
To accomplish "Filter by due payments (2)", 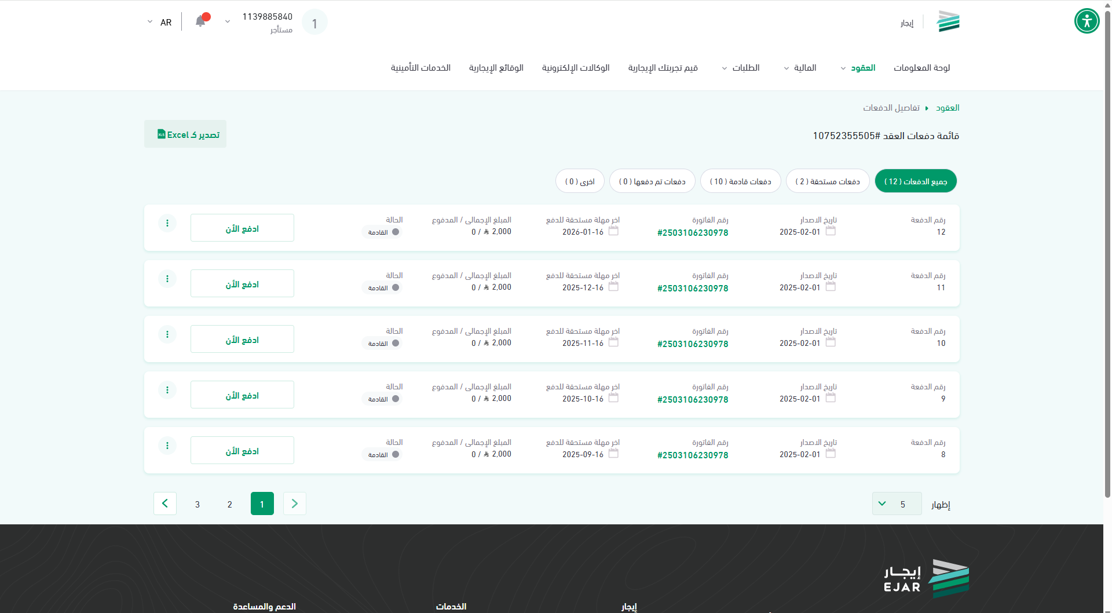I will tap(827, 181).
